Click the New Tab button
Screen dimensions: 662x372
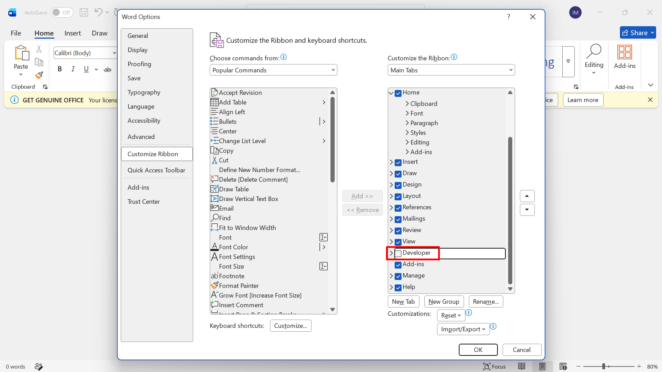pos(403,302)
